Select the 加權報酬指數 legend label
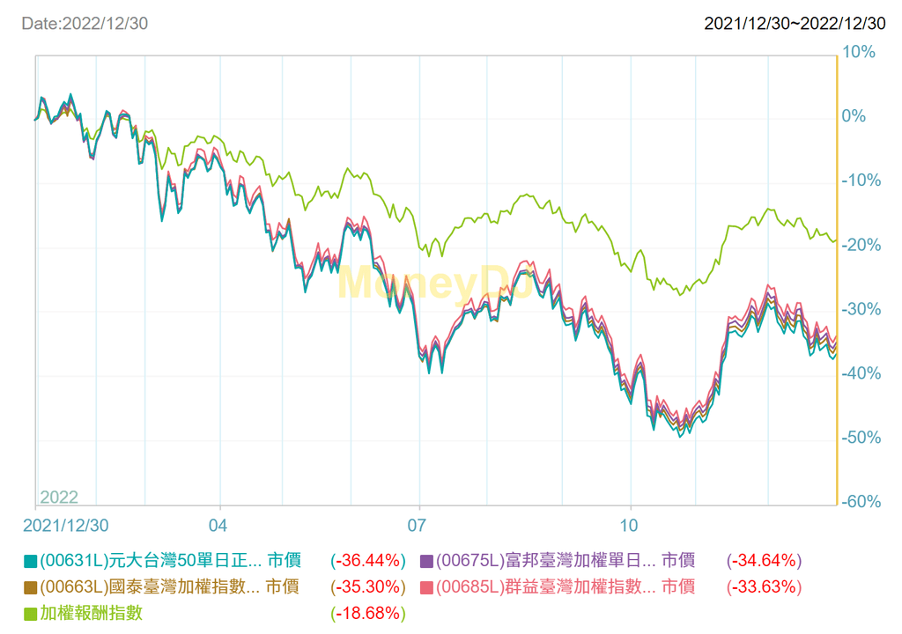The width and height of the screenshot is (902, 634). pyautogui.click(x=91, y=613)
